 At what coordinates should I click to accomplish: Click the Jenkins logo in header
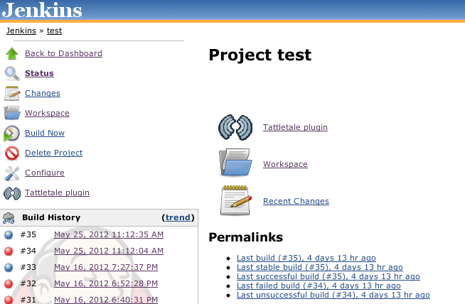pos(42,10)
